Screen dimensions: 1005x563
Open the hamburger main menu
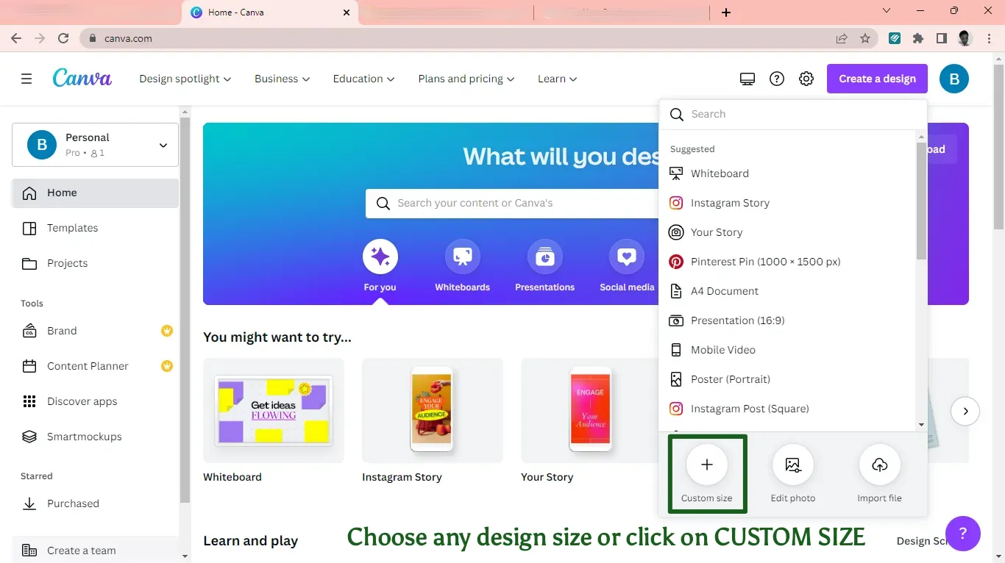[26, 79]
